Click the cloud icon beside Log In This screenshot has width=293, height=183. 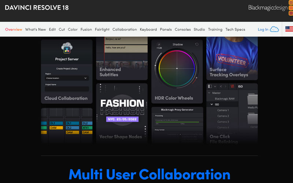[x=274, y=29]
